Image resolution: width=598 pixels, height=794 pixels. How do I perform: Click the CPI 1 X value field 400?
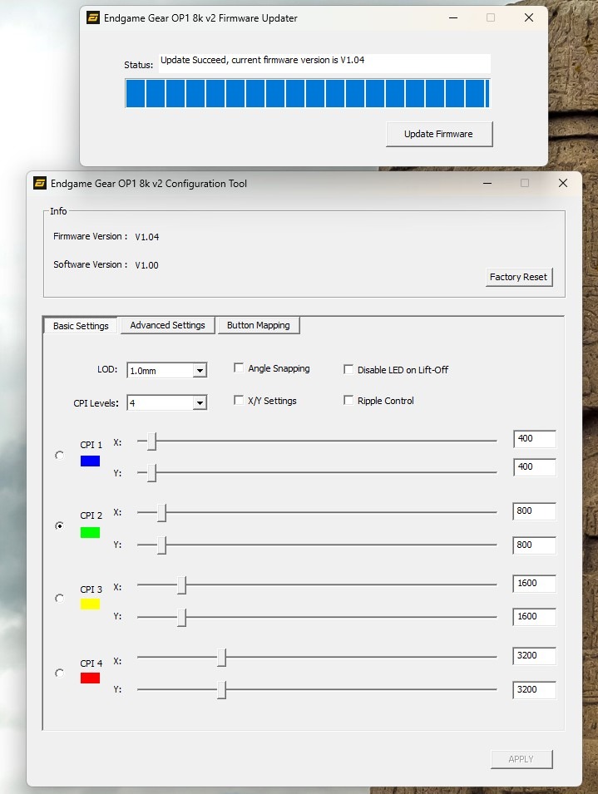(x=535, y=439)
